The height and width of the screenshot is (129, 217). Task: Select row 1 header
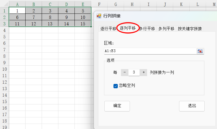pyautogui.click(x=4, y=11)
